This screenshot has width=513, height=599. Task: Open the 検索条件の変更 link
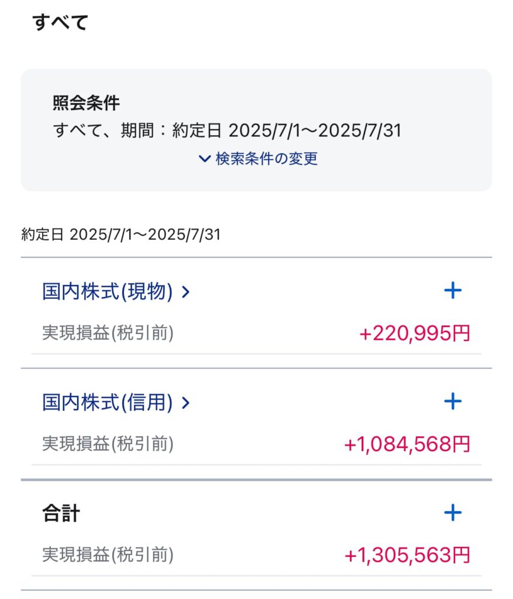pyautogui.click(x=266, y=159)
